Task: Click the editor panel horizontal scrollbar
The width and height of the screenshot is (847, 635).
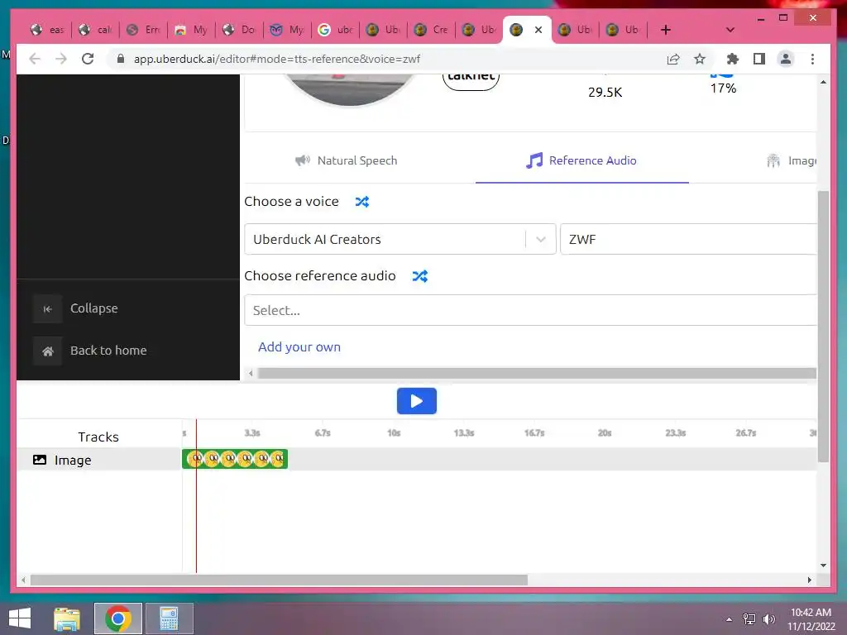Action: click(x=537, y=373)
